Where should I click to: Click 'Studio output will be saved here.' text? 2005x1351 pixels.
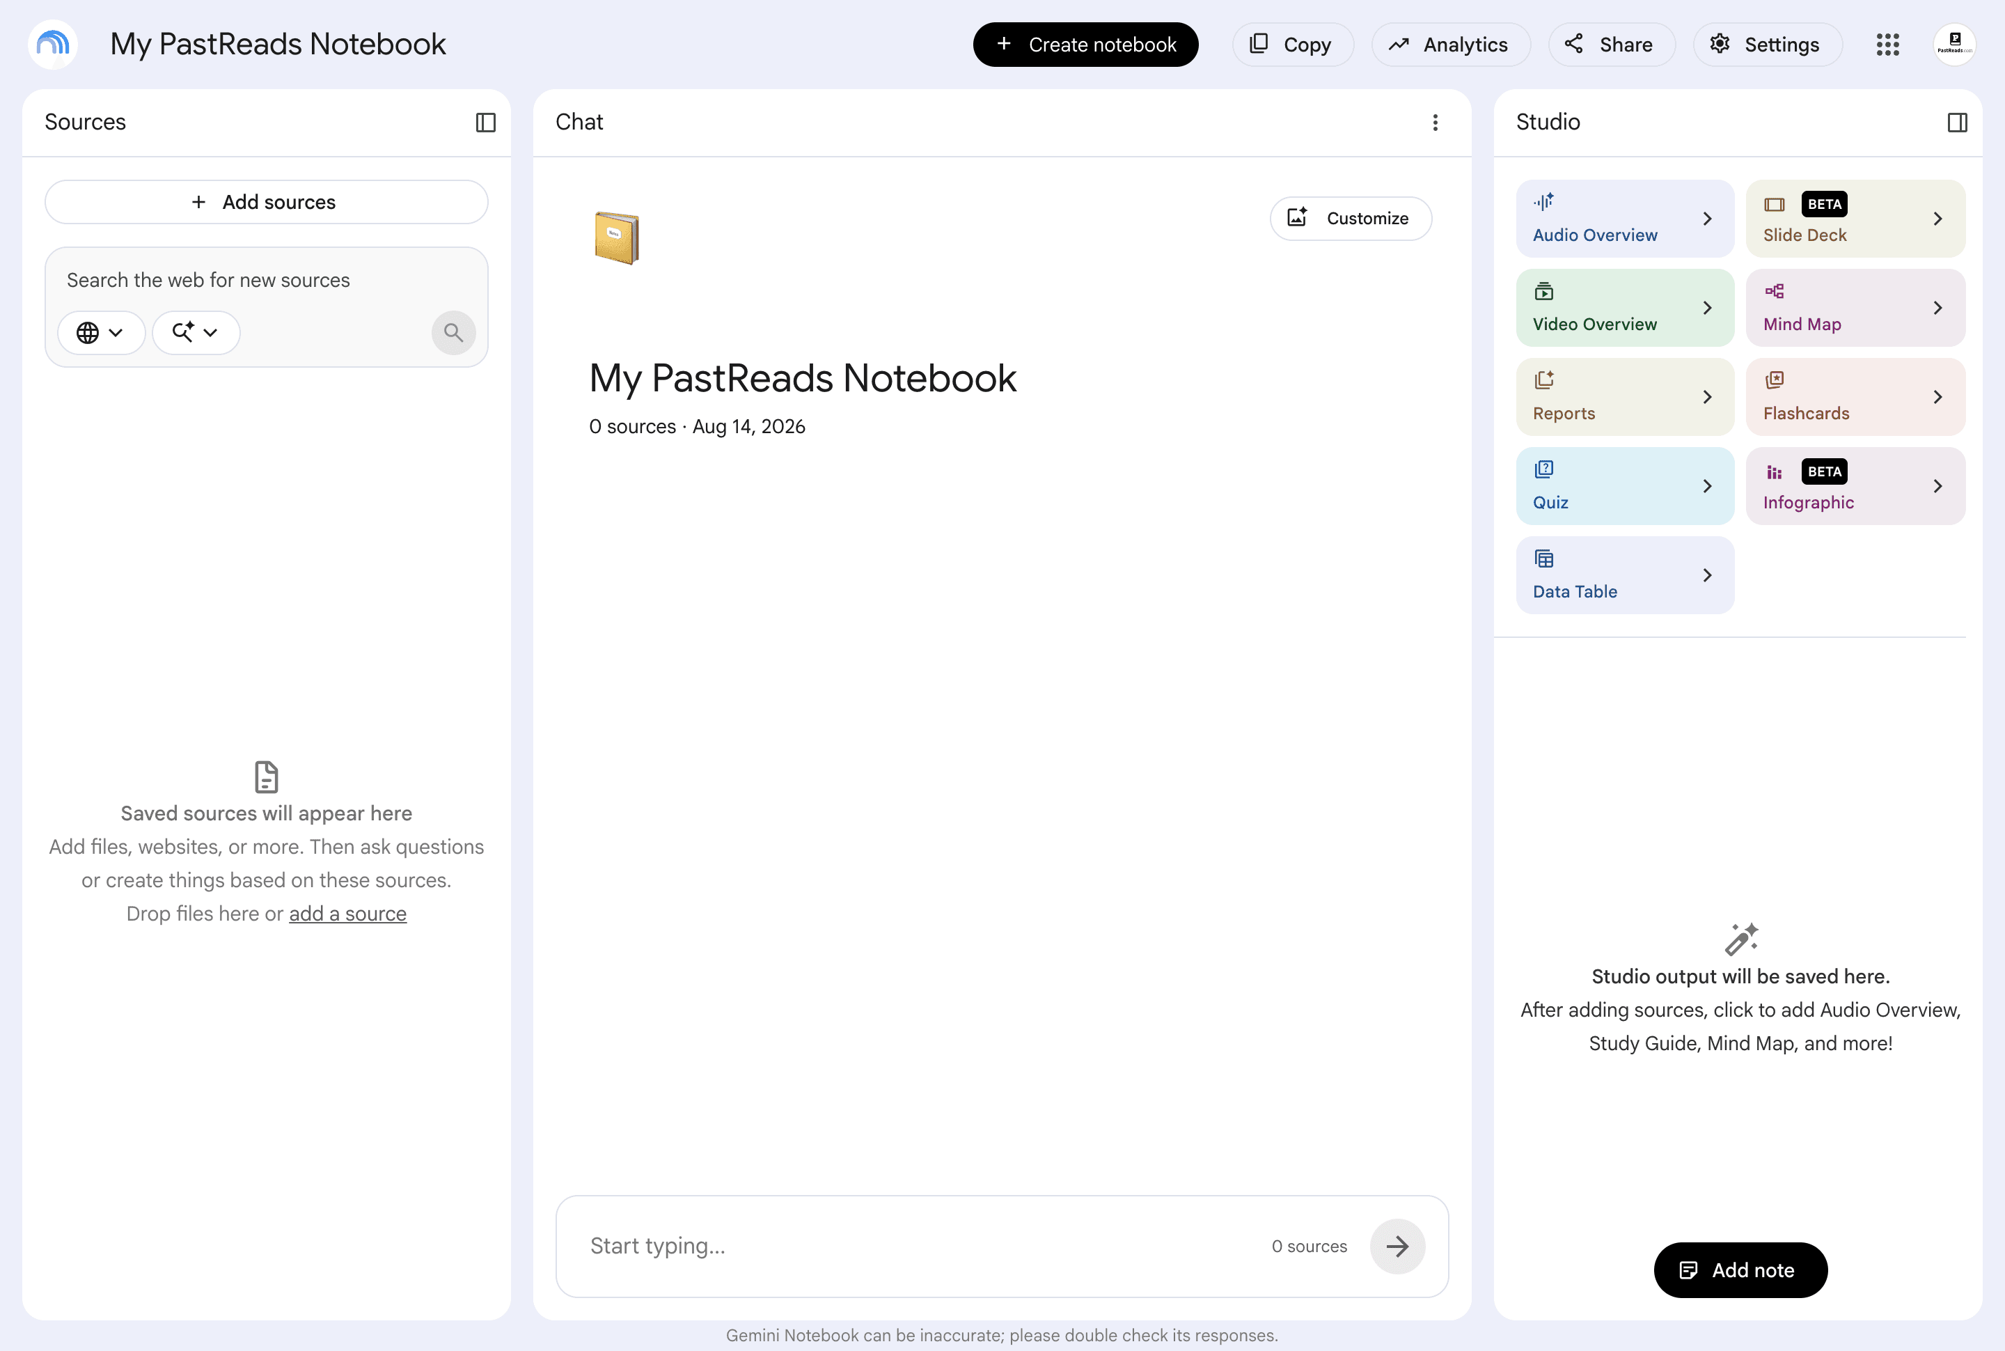pos(1740,976)
